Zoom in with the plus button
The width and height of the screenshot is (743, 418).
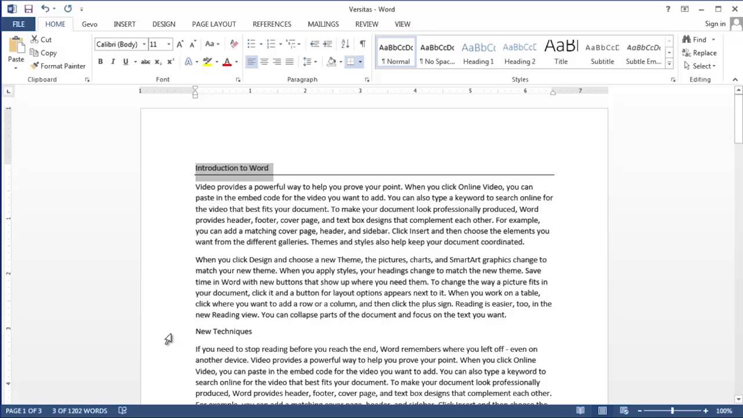[x=706, y=410]
